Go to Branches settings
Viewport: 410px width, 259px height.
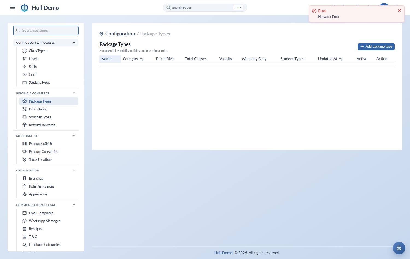coord(49,178)
